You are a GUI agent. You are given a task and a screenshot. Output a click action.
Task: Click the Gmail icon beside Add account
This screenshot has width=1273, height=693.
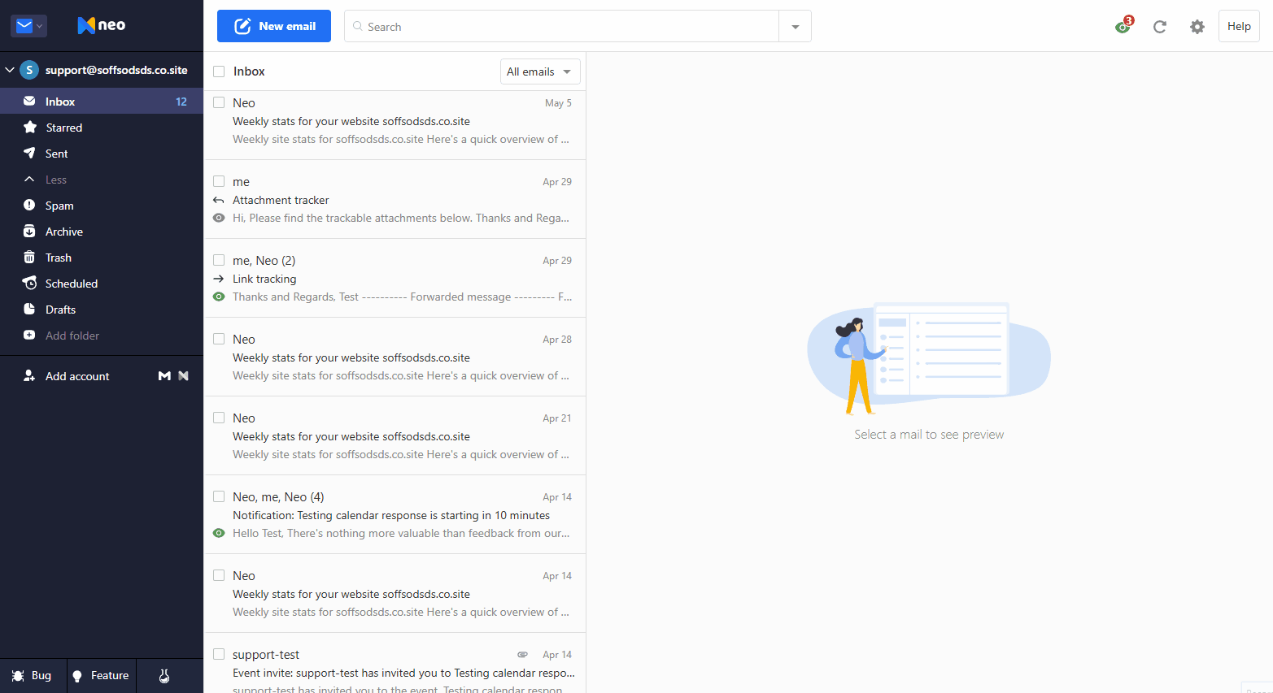pyautogui.click(x=164, y=376)
